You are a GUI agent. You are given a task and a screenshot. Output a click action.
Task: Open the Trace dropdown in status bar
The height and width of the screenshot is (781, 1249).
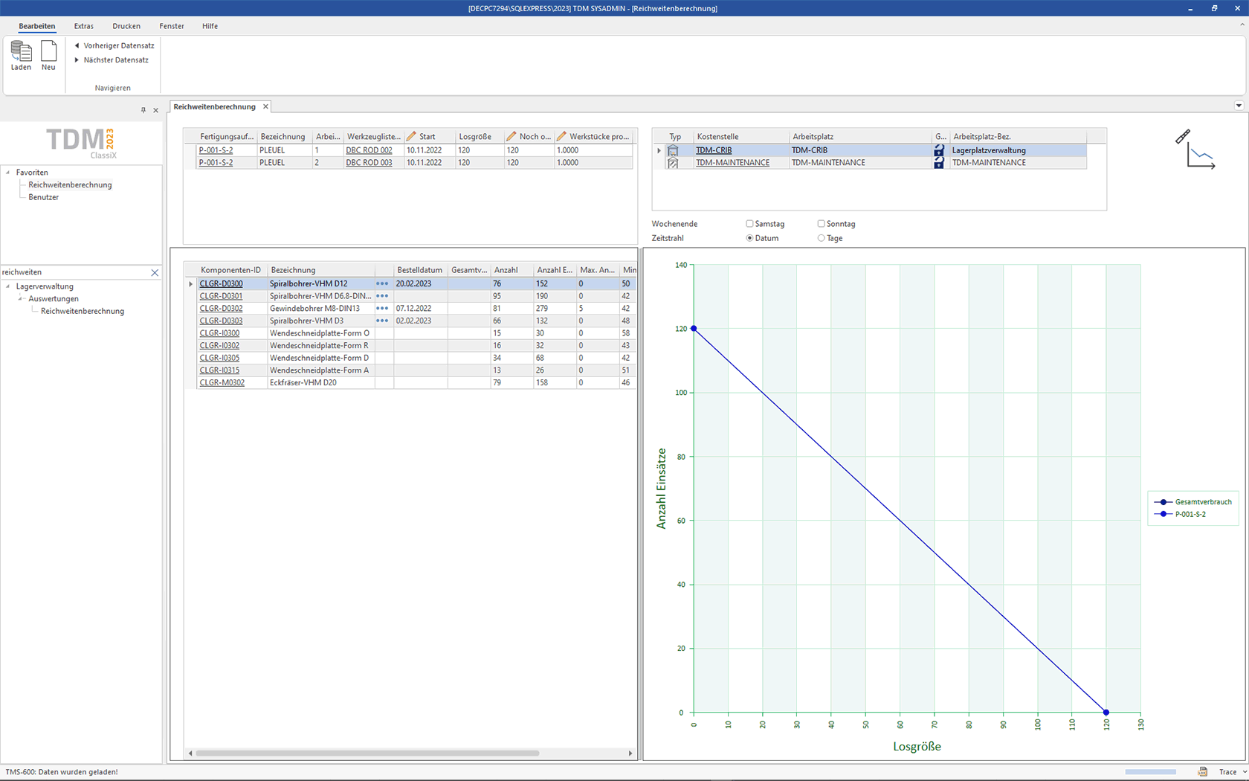[x=1245, y=772]
